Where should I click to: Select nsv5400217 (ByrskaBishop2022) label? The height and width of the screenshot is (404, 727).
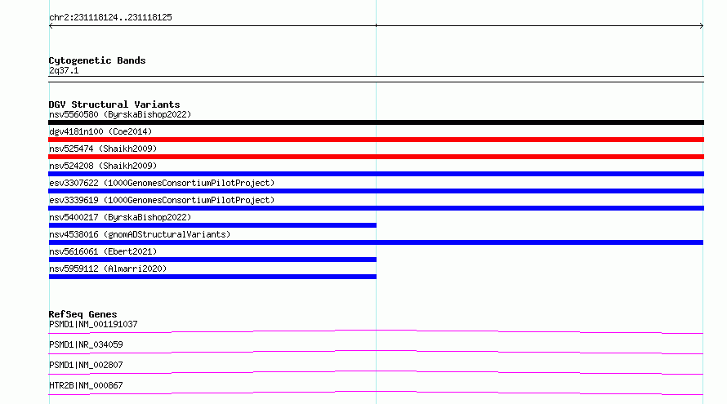[x=120, y=217]
